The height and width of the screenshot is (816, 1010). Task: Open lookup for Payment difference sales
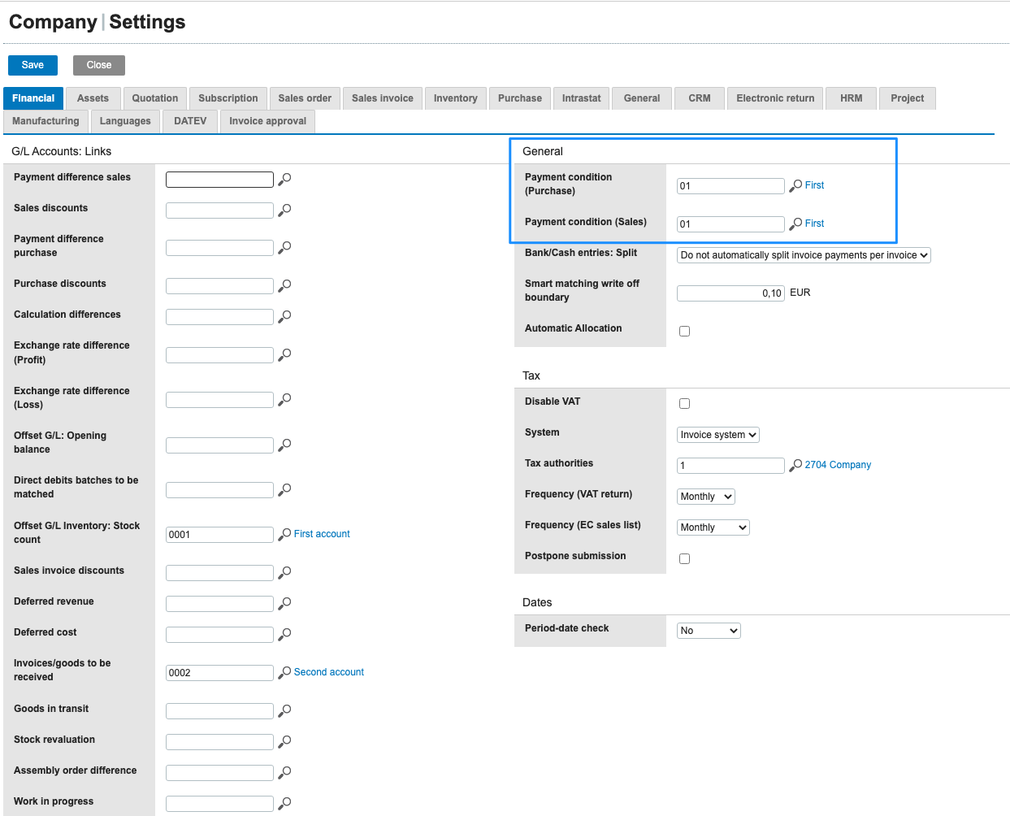[284, 179]
